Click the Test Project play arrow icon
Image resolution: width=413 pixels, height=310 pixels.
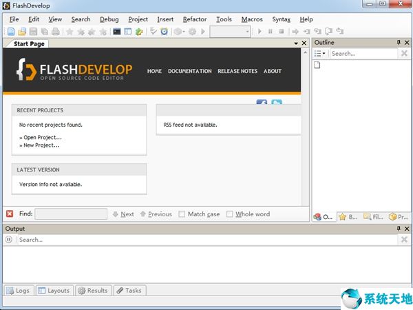(x=203, y=32)
